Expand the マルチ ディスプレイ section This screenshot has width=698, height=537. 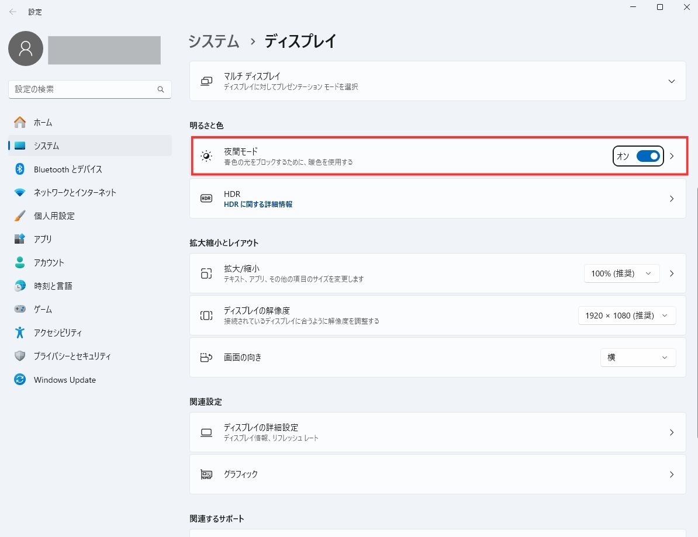(x=671, y=81)
